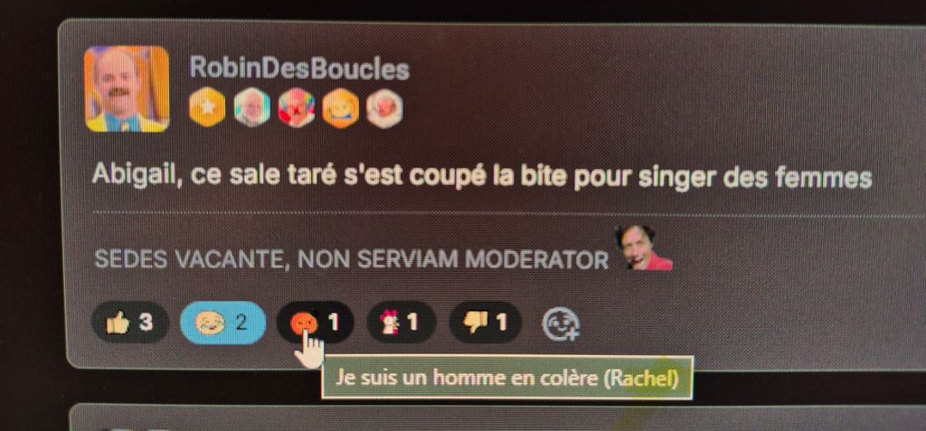Click the white-haired man badge
Screen dimensions: 926x431
click(x=251, y=108)
